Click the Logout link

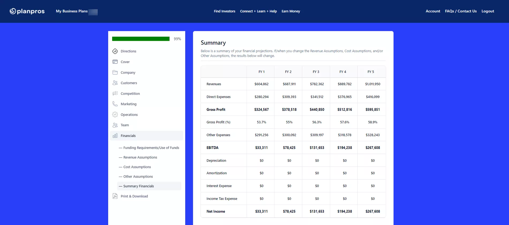pos(488,11)
